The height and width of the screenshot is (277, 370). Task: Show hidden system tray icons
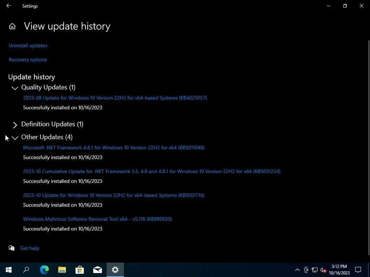(297, 270)
